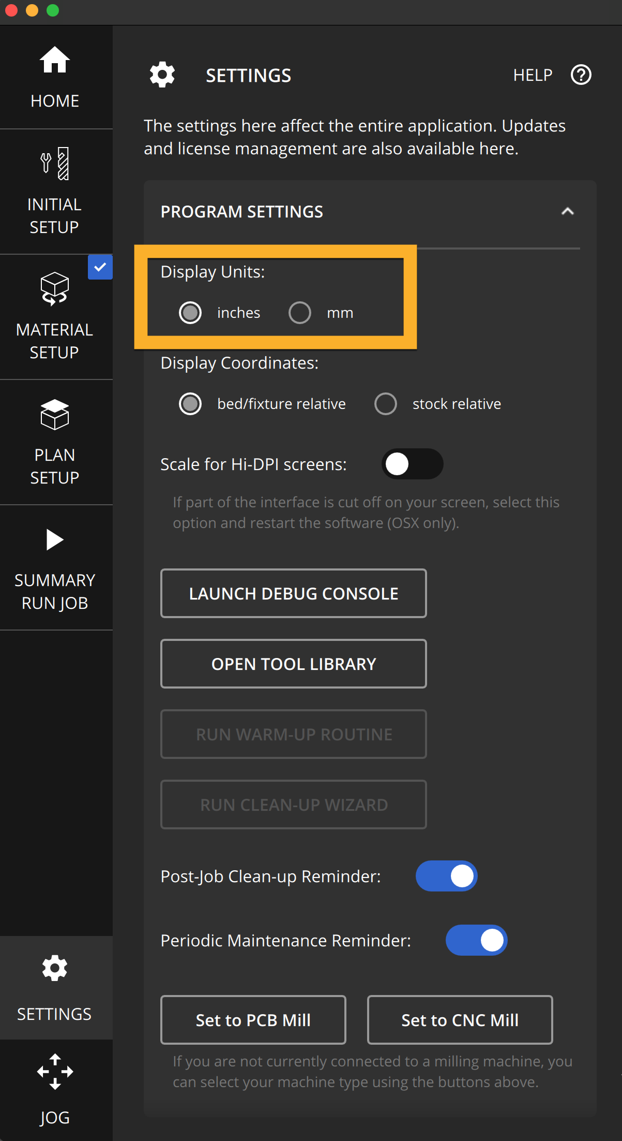622x1141 pixels.
Task: Click the SETTINGS page title text
Action: coord(249,76)
